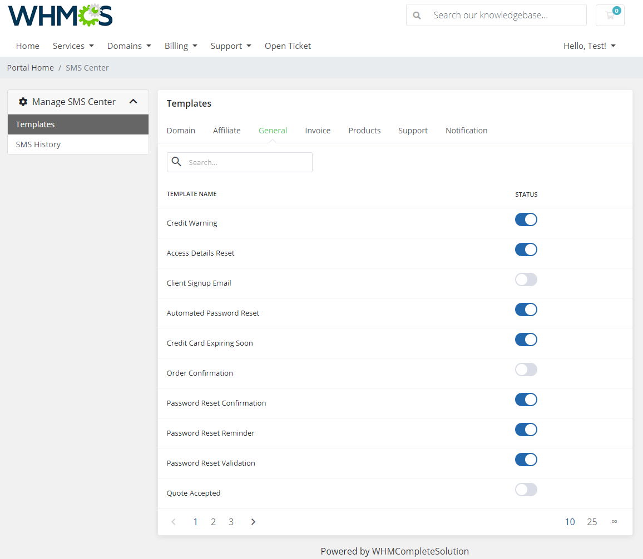Click the disabled previous-page arrow
The height and width of the screenshot is (559, 643).
[x=173, y=521]
